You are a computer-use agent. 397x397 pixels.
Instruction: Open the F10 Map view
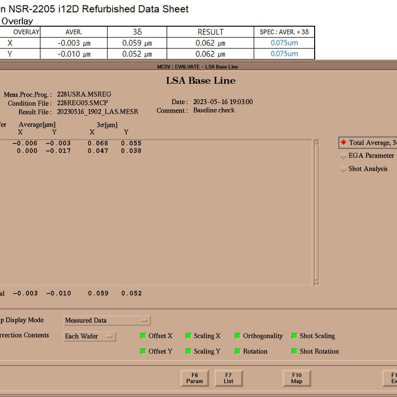point(296,378)
